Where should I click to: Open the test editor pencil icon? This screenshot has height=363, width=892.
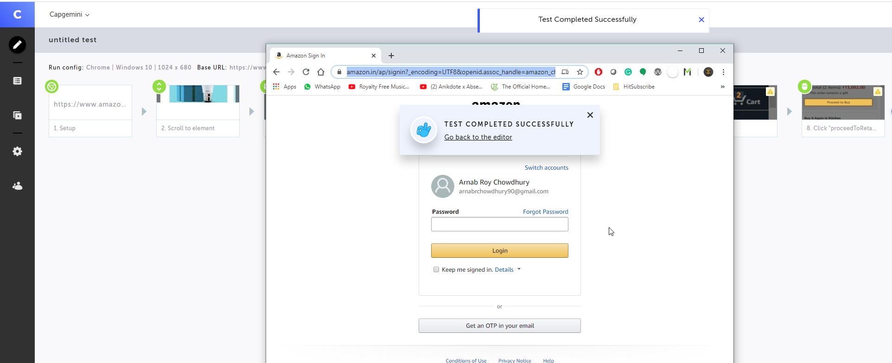click(17, 45)
